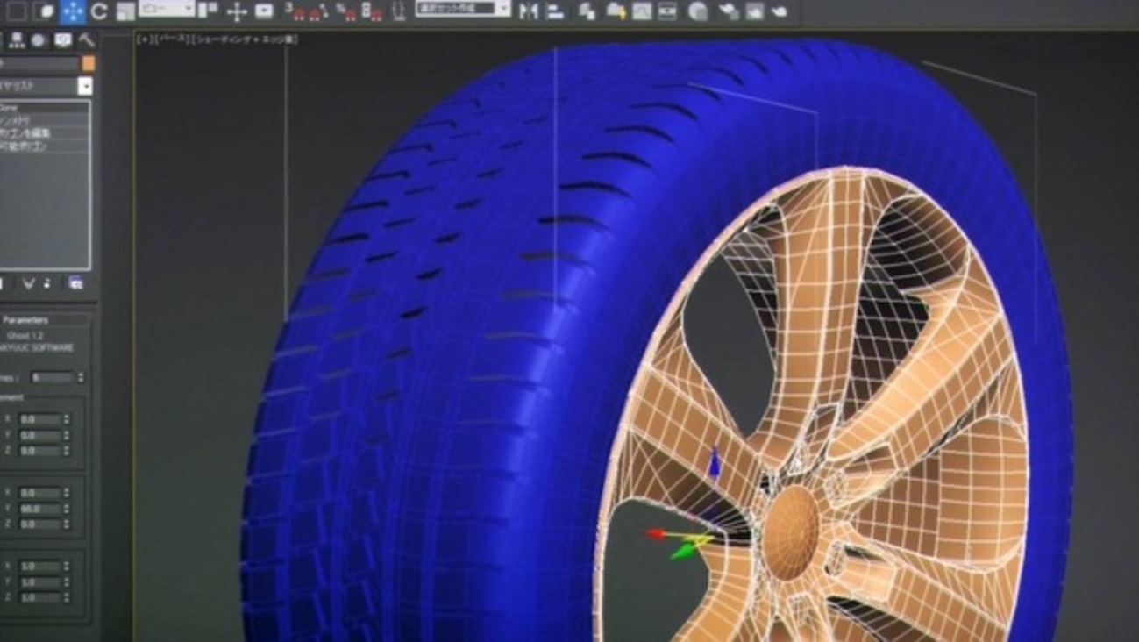Open the Material Editor sphere icon
The image size is (1139, 642).
click(x=698, y=11)
